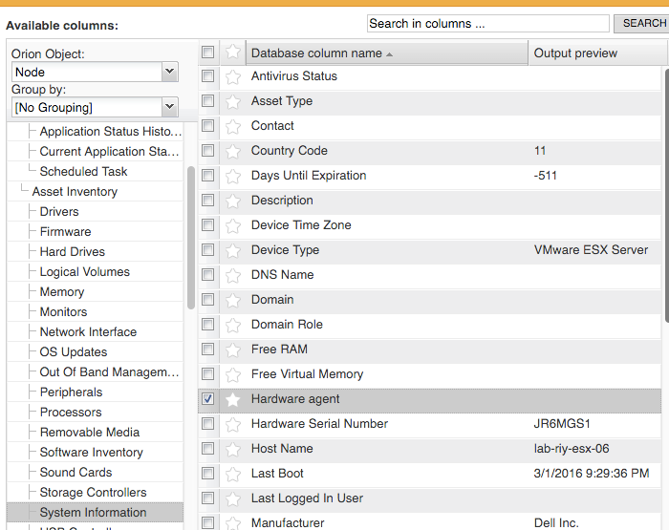Open Scheduled Task in tree
Image resolution: width=669 pixels, height=530 pixels.
coord(83,171)
